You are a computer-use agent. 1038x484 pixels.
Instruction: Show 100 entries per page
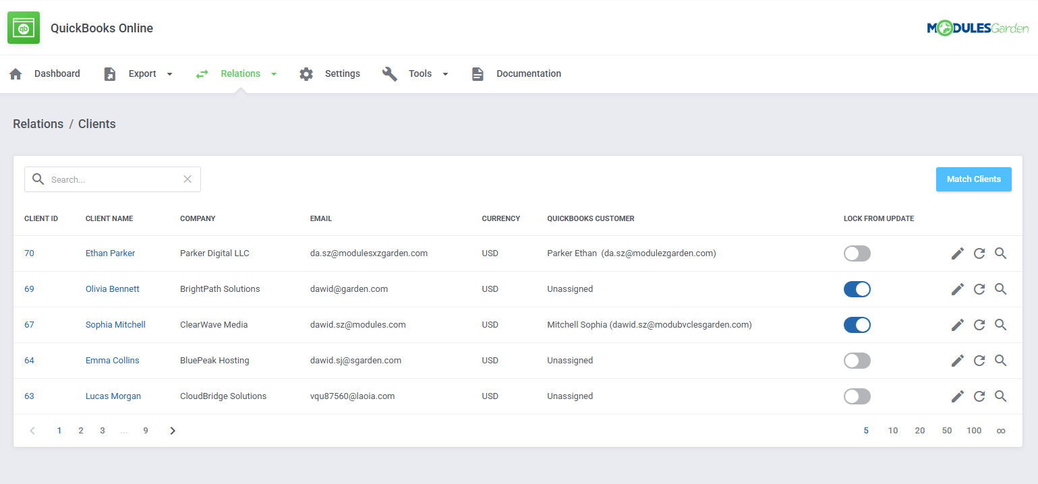tap(974, 431)
